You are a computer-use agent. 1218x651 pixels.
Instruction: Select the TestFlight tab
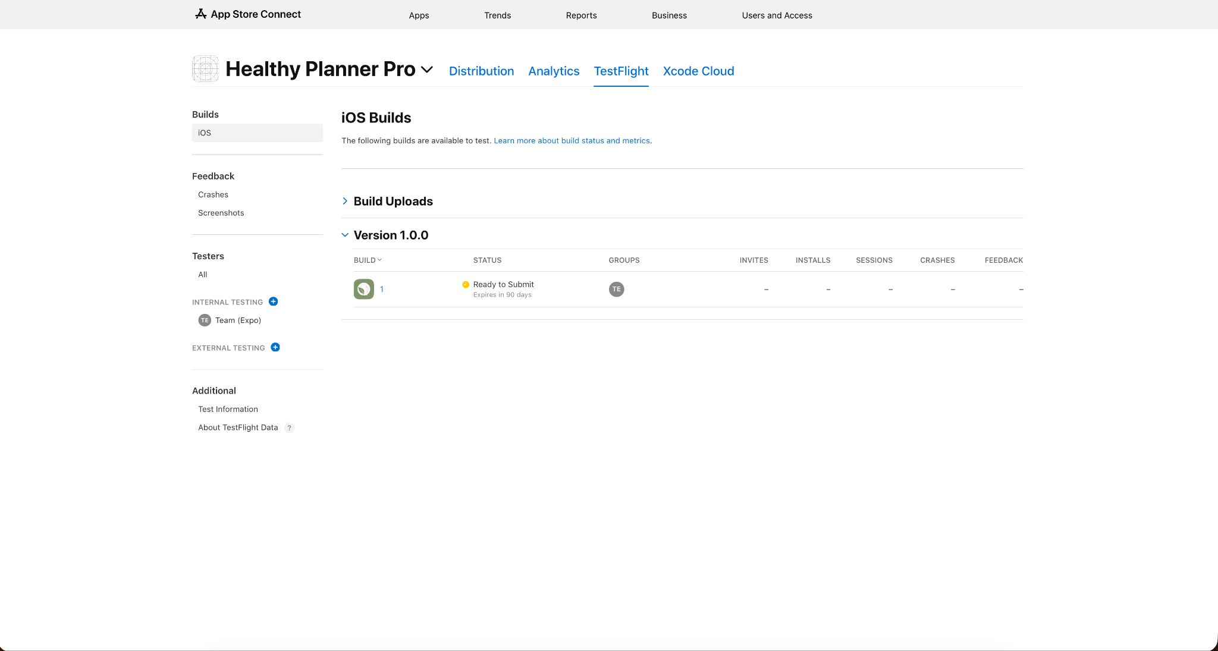[x=621, y=71]
